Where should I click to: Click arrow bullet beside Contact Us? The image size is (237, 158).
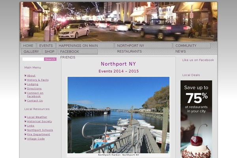(x=25, y=100)
